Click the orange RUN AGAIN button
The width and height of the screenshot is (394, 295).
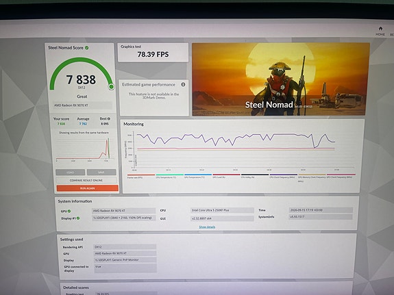tap(88, 188)
